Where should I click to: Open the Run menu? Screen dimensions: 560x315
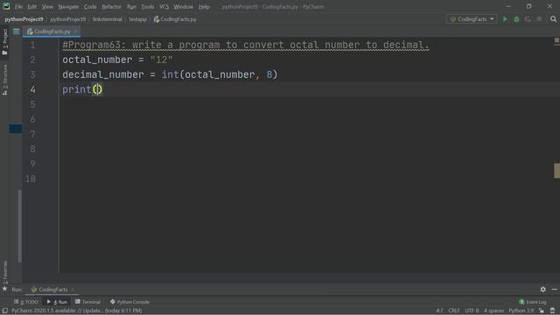point(131,7)
